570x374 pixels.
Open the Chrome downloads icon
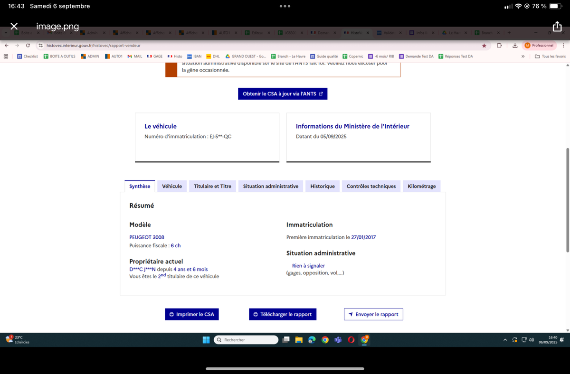point(515,46)
